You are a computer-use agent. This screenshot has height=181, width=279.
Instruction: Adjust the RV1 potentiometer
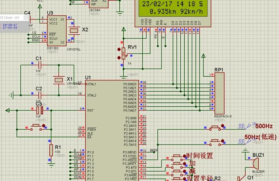tap(123, 54)
